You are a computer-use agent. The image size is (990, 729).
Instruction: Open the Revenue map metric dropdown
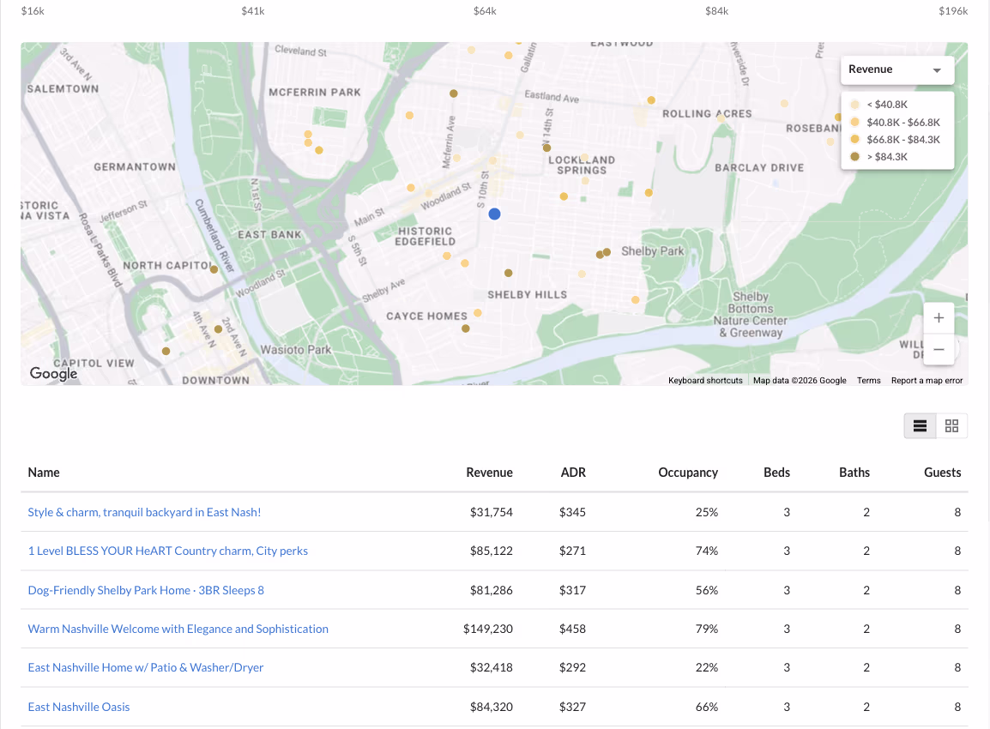[896, 69]
